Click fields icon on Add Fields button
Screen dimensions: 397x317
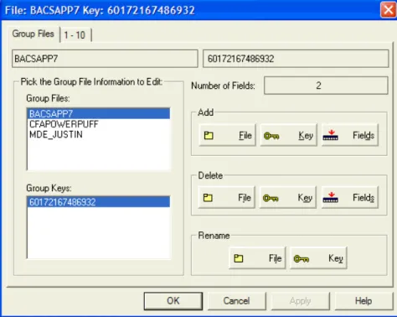point(331,135)
